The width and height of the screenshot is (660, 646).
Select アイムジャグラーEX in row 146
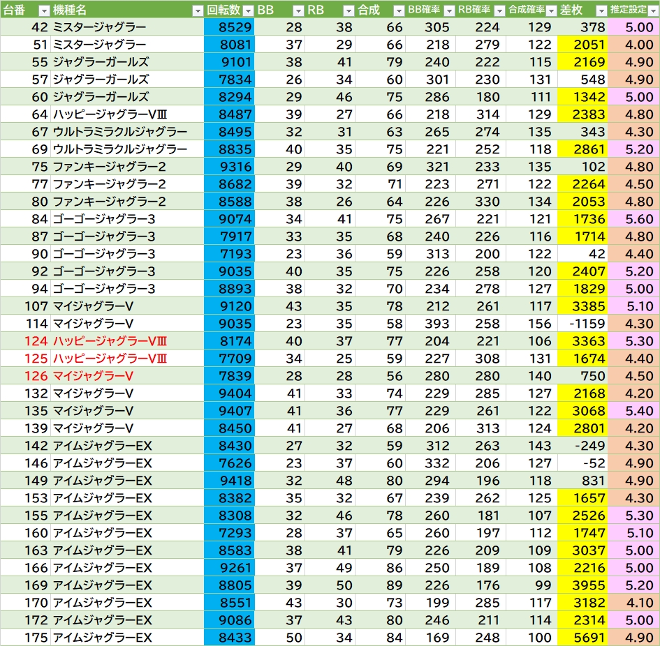(x=127, y=463)
